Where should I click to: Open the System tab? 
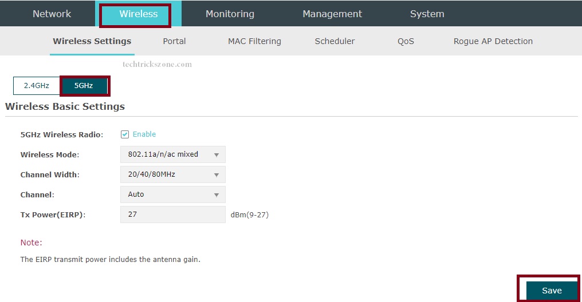pos(427,14)
